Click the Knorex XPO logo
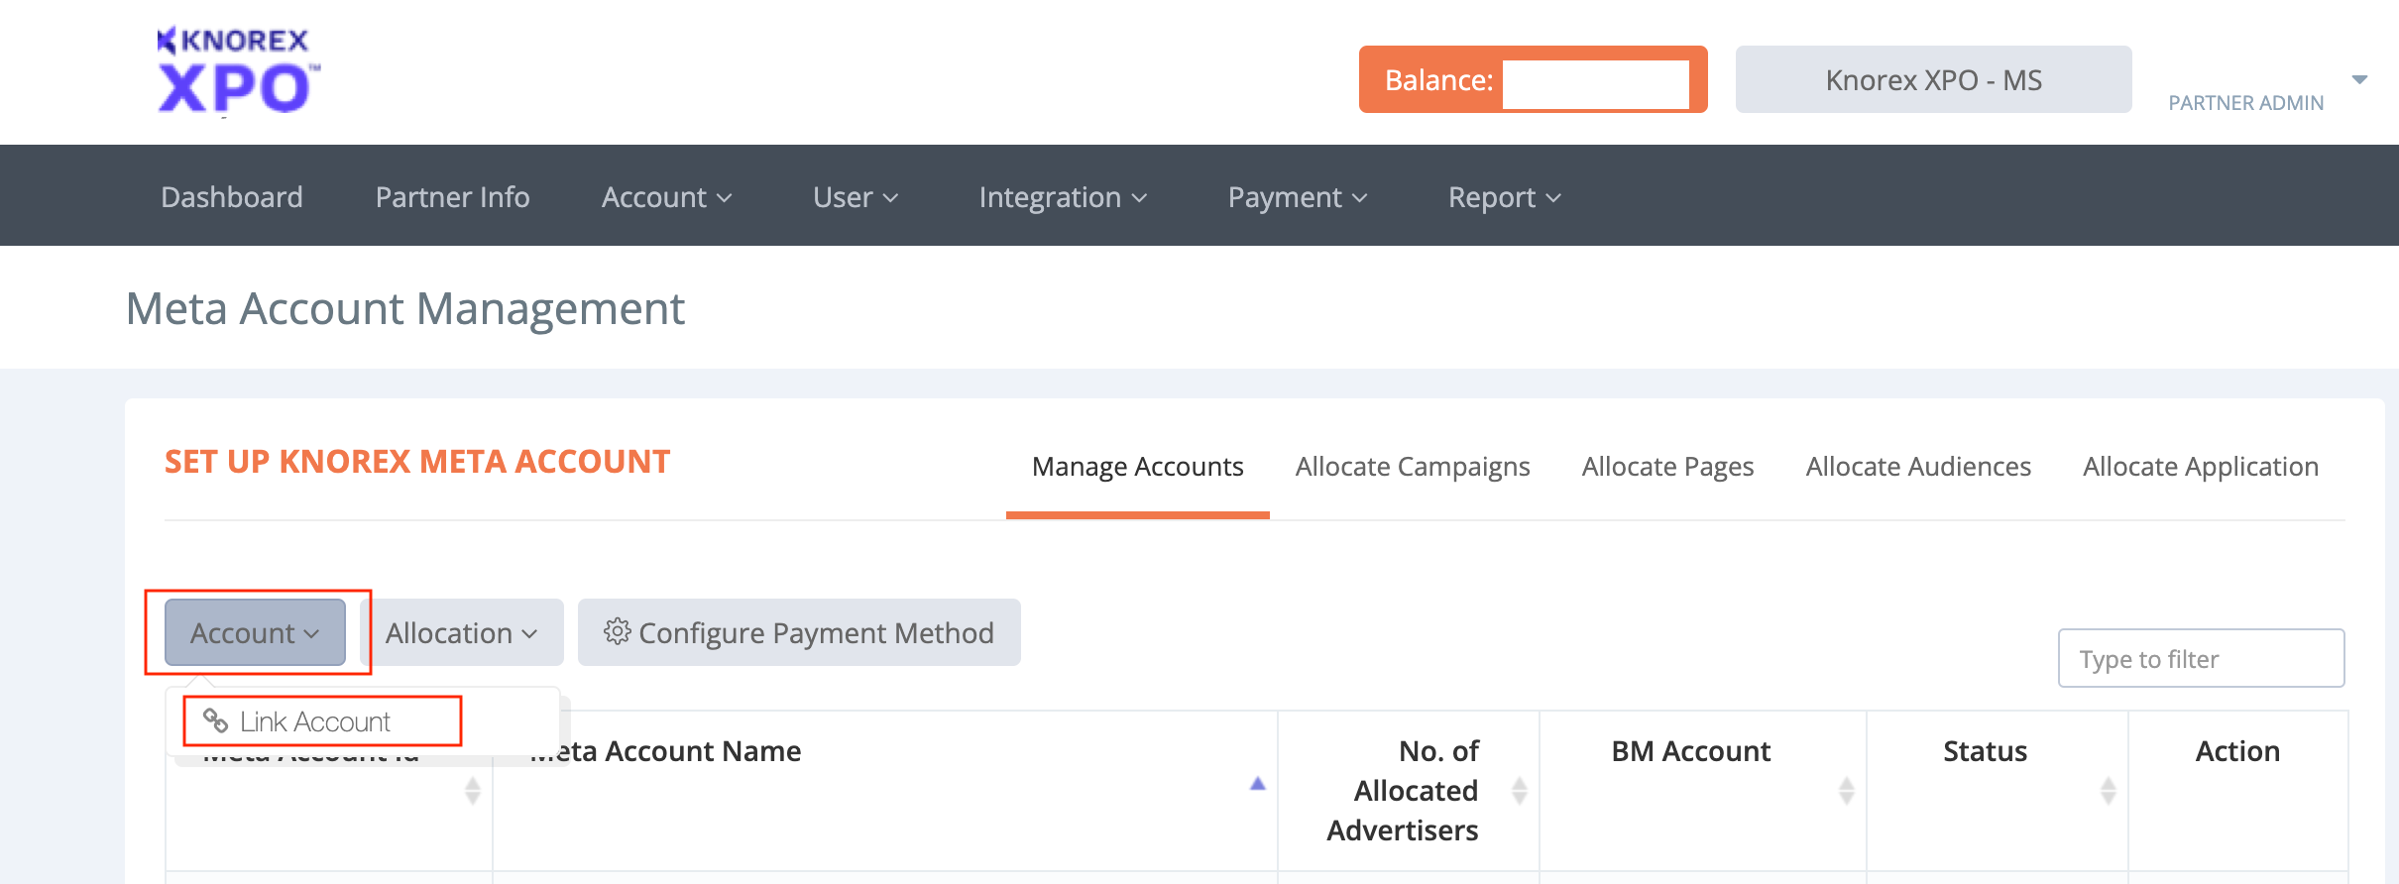 coord(237,70)
